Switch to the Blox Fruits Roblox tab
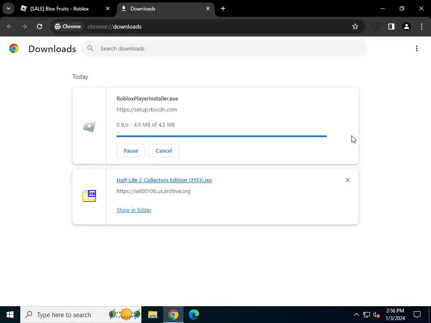The width and height of the screenshot is (431, 323). [x=64, y=8]
